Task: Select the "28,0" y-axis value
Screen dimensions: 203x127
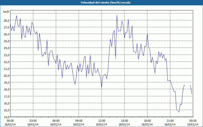Action: pos(7,20)
